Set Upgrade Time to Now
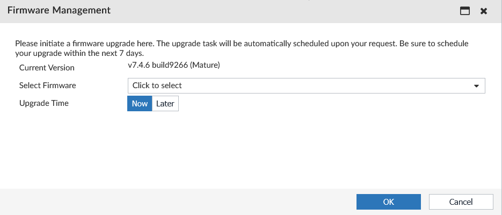 pyautogui.click(x=140, y=104)
